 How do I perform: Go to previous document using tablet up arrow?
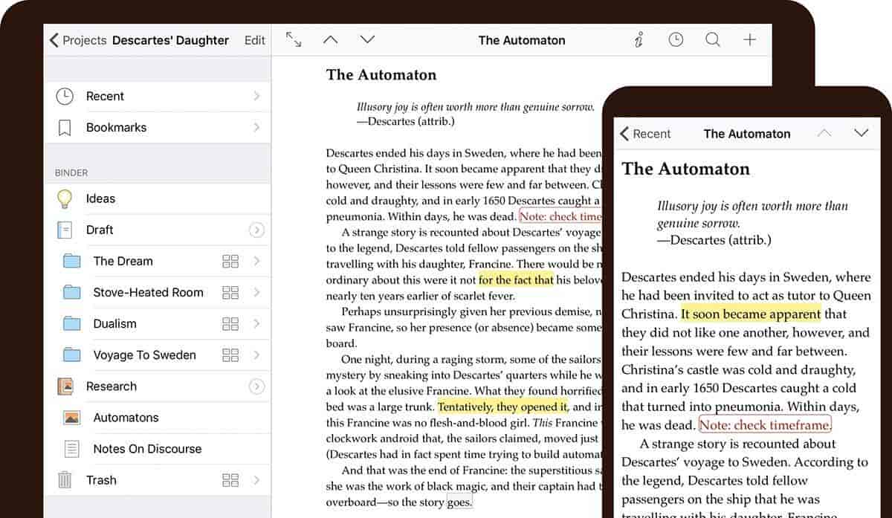331,39
